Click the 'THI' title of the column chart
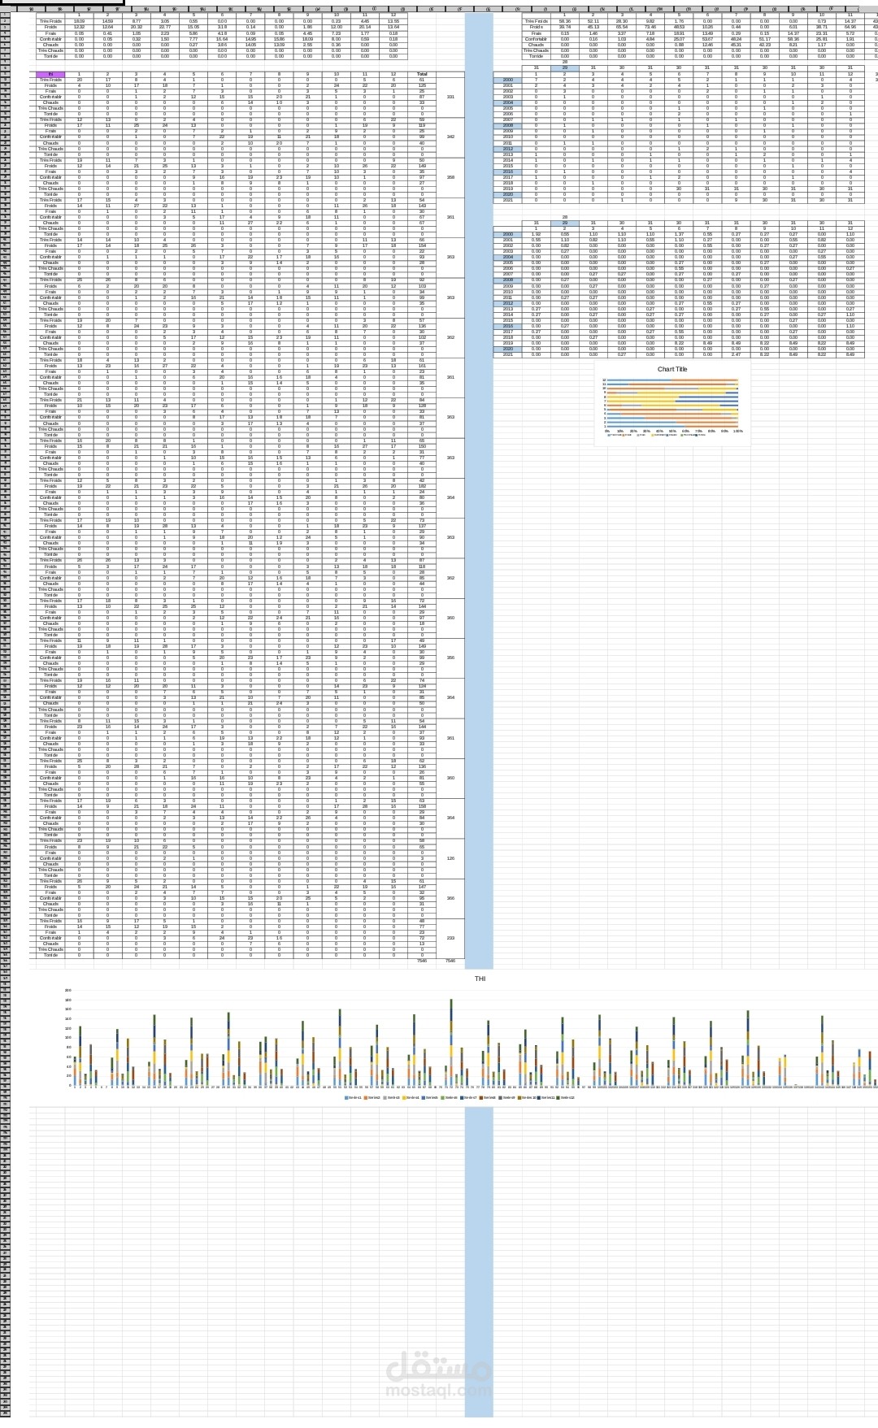878x1428 pixels. click(480, 979)
